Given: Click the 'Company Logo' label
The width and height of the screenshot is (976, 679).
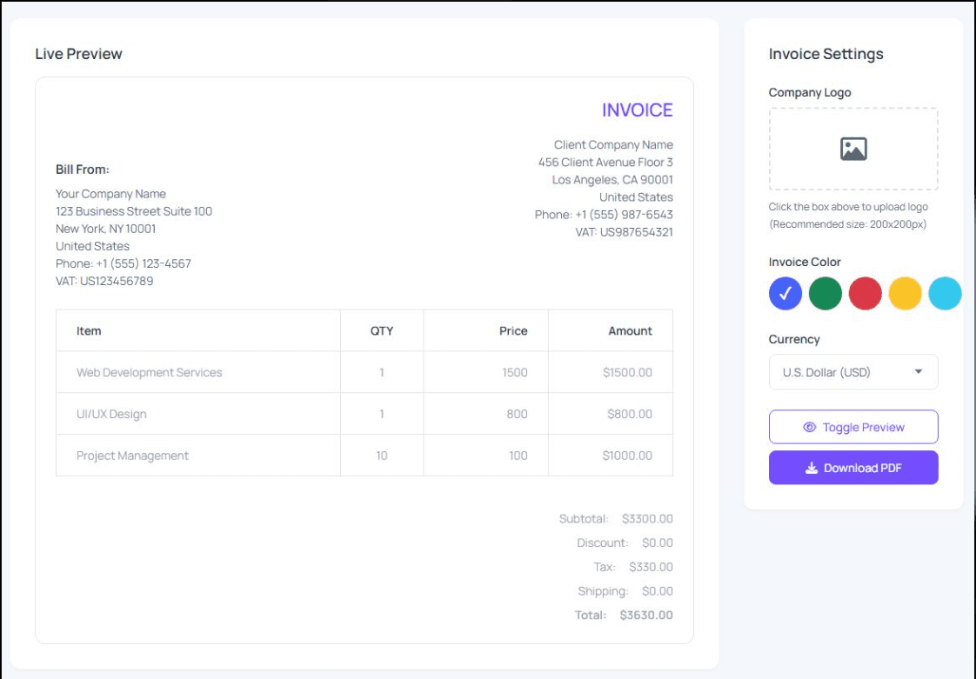Looking at the screenshot, I should [810, 92].
